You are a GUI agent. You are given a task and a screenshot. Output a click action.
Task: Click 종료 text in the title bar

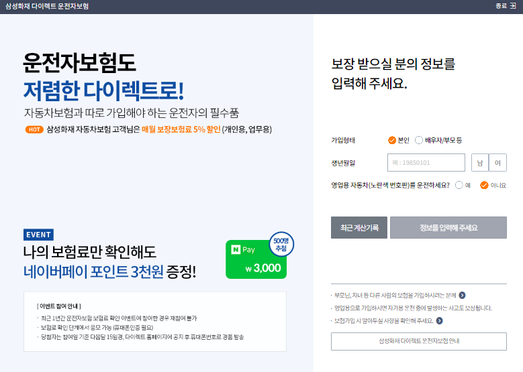point(501,6)
